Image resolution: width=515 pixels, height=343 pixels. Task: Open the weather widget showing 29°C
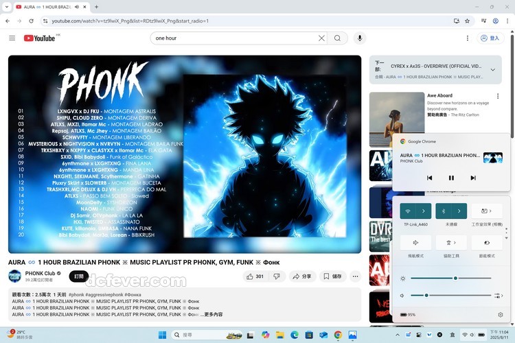pos(20,335)
